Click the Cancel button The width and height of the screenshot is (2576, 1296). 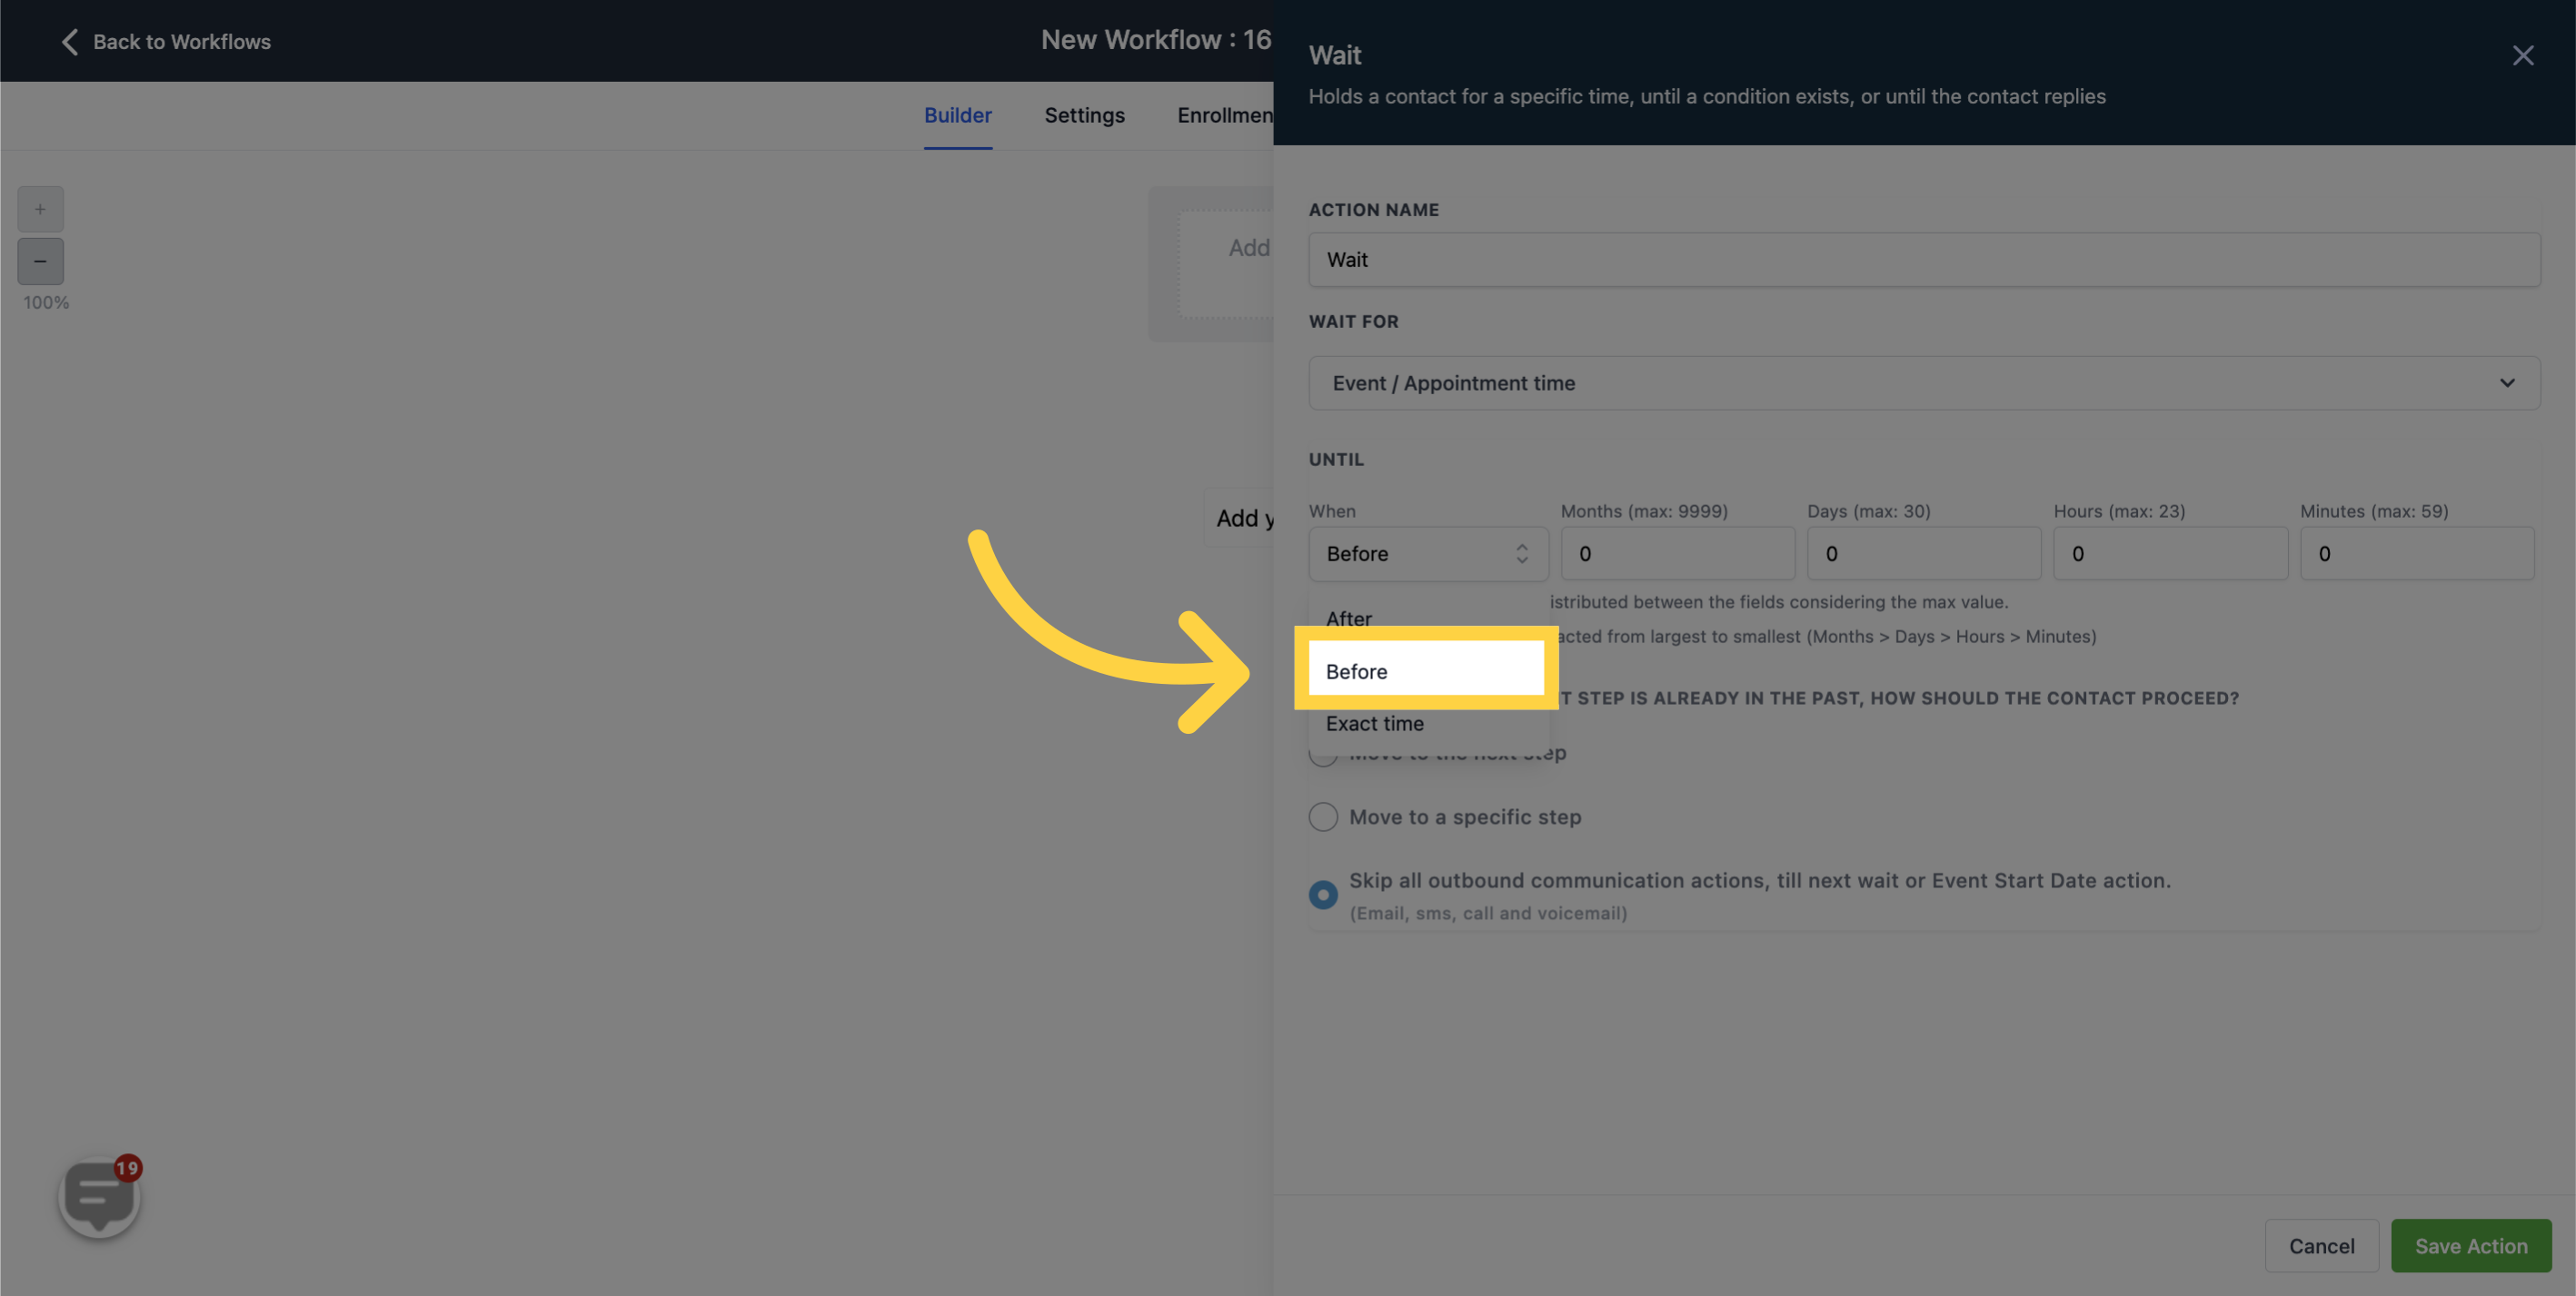2321,1245
